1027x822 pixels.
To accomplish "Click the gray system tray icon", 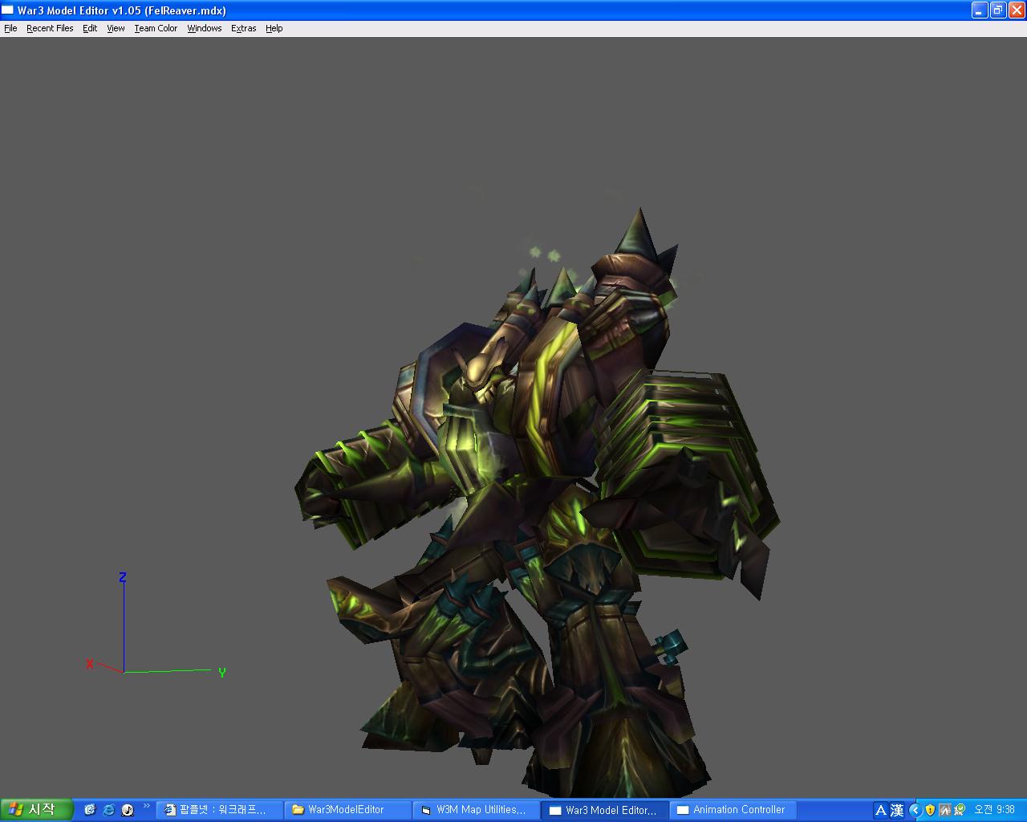I will [944, 810].
